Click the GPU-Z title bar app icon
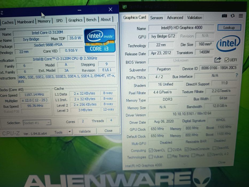This screenshot has height=187, width=249. [124, 7]
